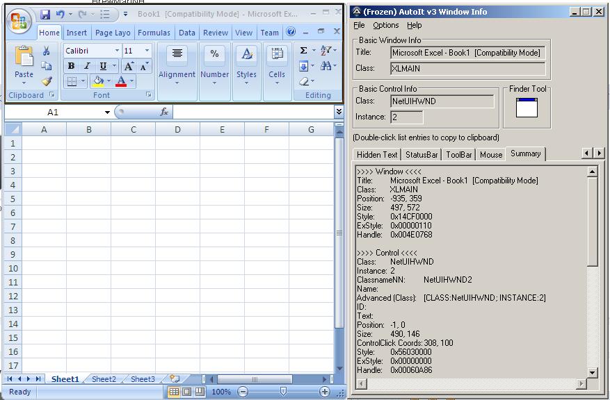The height and width of the screenshot is (400, 610).
Task: Undo the last action in Excel
Action: click(x=60, y=15)
